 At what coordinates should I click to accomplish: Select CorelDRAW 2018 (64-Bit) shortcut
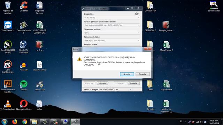[x=8, y=47]
